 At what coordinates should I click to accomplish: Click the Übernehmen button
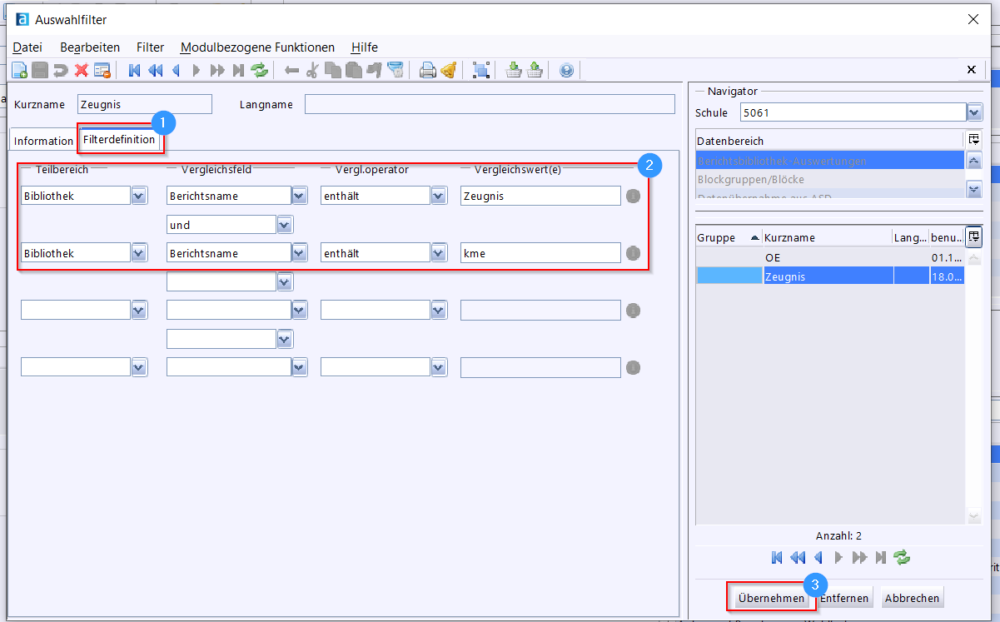point(771,598)
